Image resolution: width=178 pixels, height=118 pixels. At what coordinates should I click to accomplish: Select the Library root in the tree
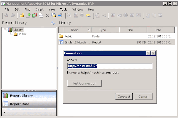[18, 30]
